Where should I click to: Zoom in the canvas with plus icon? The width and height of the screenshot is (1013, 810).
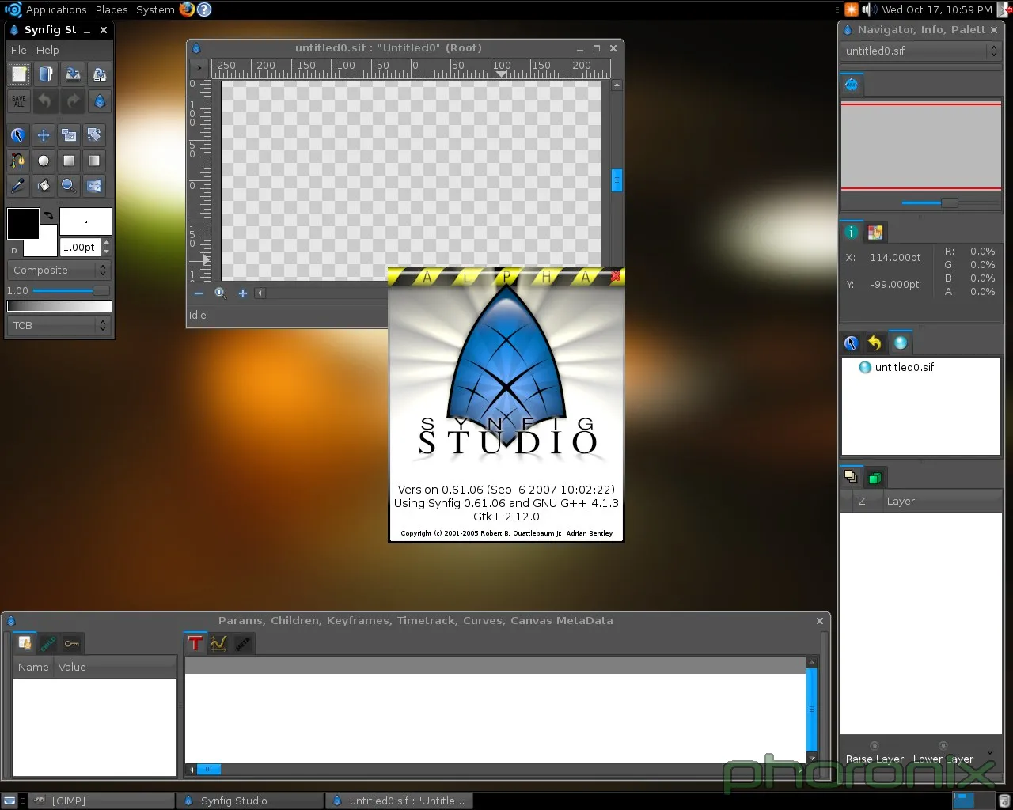(x=243, y=293)
